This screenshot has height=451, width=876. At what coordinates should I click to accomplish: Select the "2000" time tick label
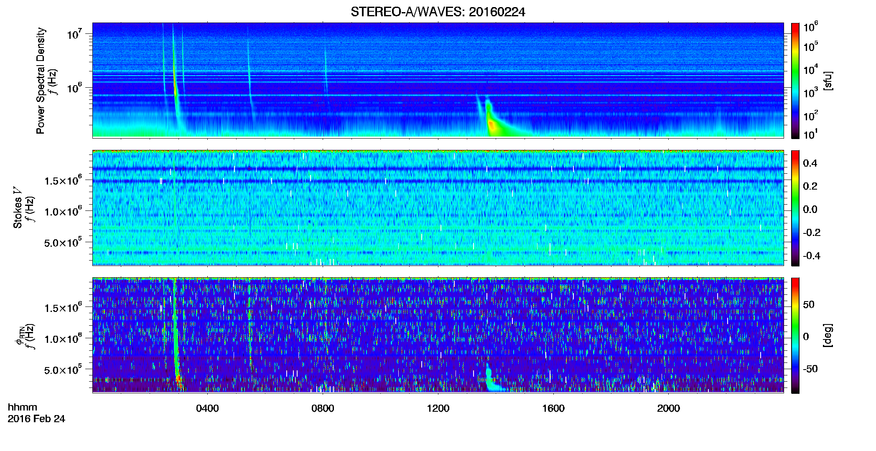coord(668,408)
